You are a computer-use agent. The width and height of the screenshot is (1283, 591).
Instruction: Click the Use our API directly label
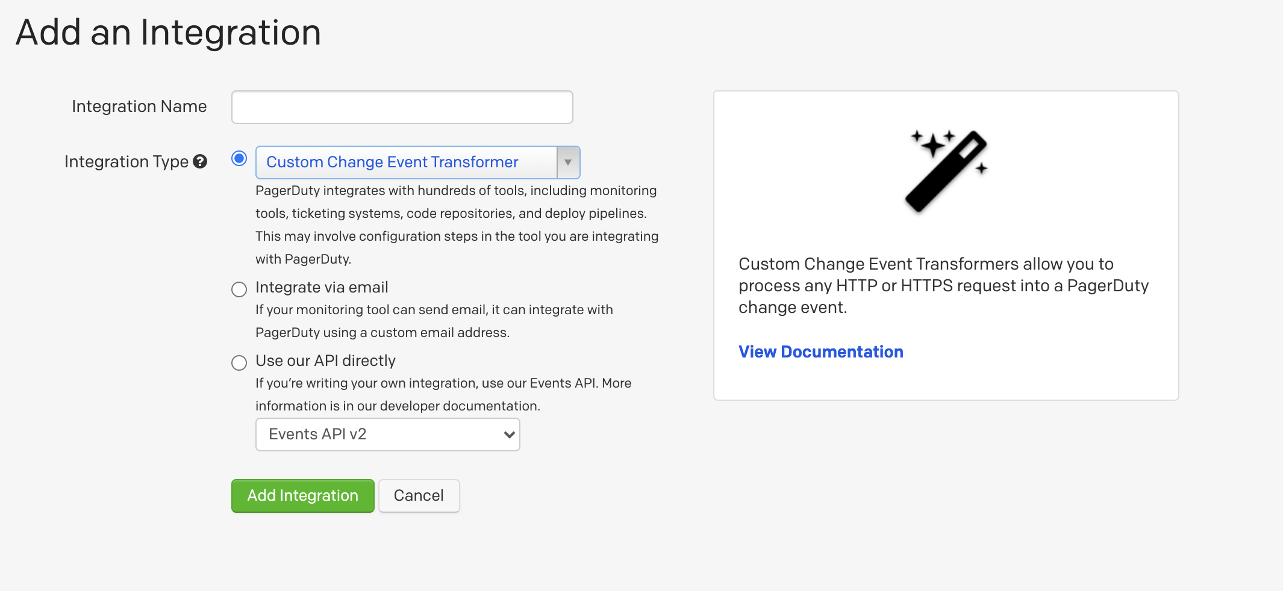click(x=325, y=361)
